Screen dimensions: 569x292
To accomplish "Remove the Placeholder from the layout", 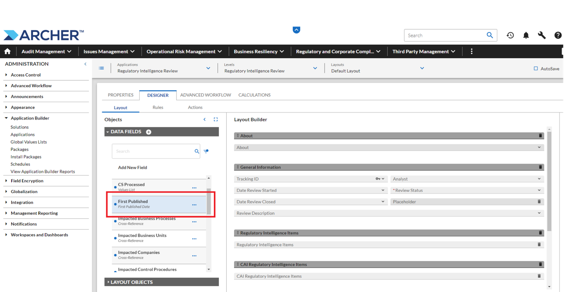I will point(539,202).
